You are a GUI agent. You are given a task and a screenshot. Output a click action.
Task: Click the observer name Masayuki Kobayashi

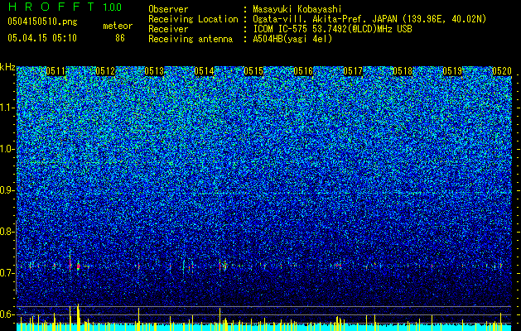(x=297, y=10)
